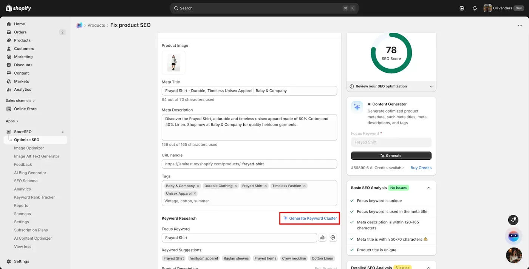Select the Raglan sleeves suggestion
The image size is (529, 269).
[x=236, y=258]
